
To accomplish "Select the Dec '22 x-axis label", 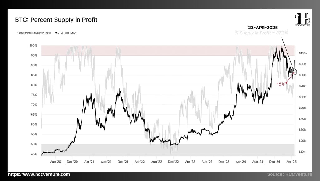I will (x=173, y=162).
